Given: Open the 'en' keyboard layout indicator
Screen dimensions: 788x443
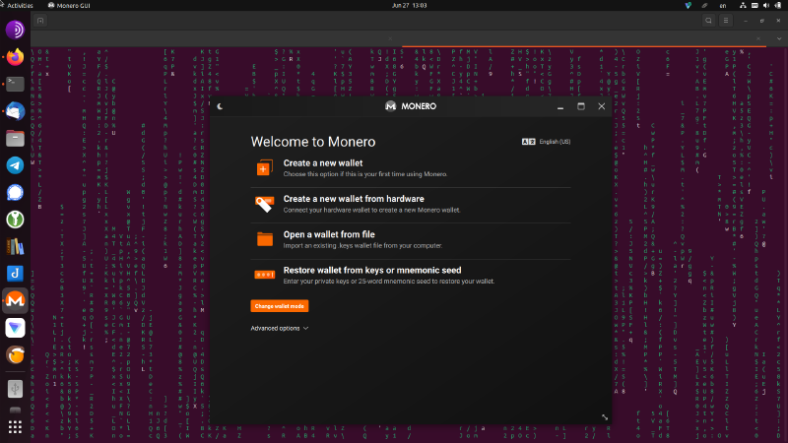Looking at the screenshot, I should pos(723,6).
